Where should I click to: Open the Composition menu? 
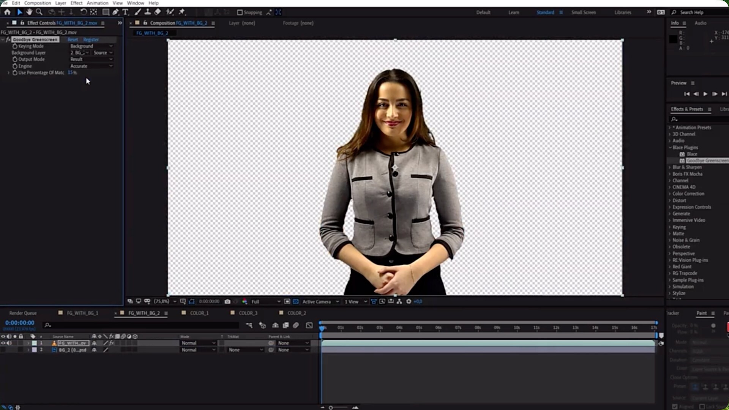point(37,3)
